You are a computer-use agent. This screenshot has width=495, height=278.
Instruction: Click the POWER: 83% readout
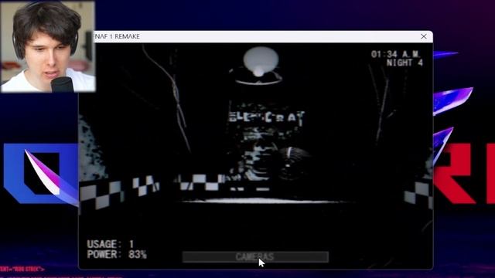point(117,254)
